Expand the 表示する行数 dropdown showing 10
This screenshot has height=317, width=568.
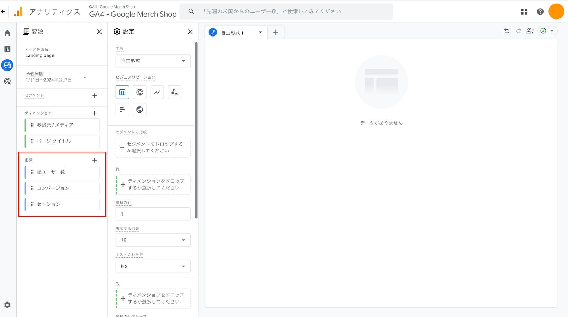[x=153, y=240]
